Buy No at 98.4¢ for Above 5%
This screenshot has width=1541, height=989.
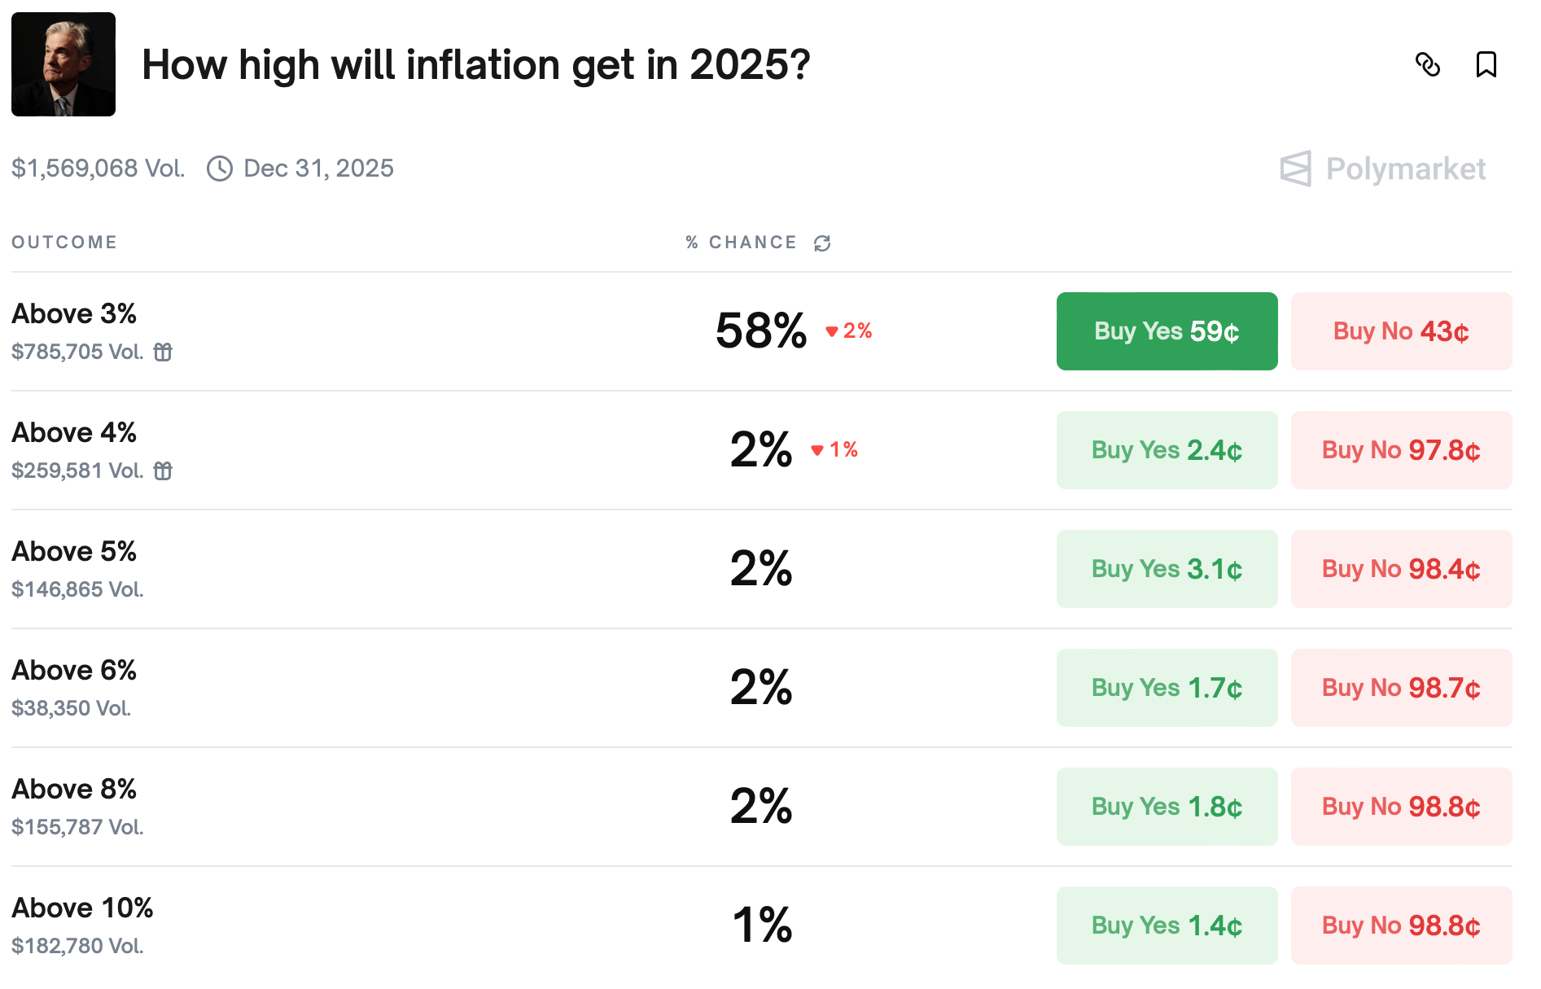click(x=1401, y=569)
